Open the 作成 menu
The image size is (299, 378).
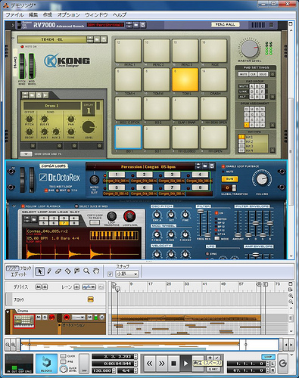(48, 15)
